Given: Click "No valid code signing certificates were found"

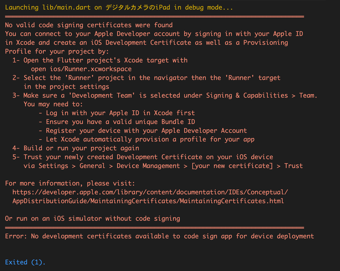Looking at the screenshot, I should pos(89,25).
